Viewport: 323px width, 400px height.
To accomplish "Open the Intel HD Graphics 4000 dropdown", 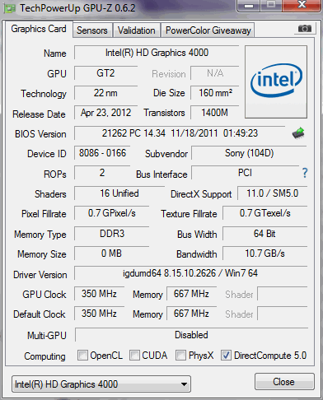I will click(101, 384).
